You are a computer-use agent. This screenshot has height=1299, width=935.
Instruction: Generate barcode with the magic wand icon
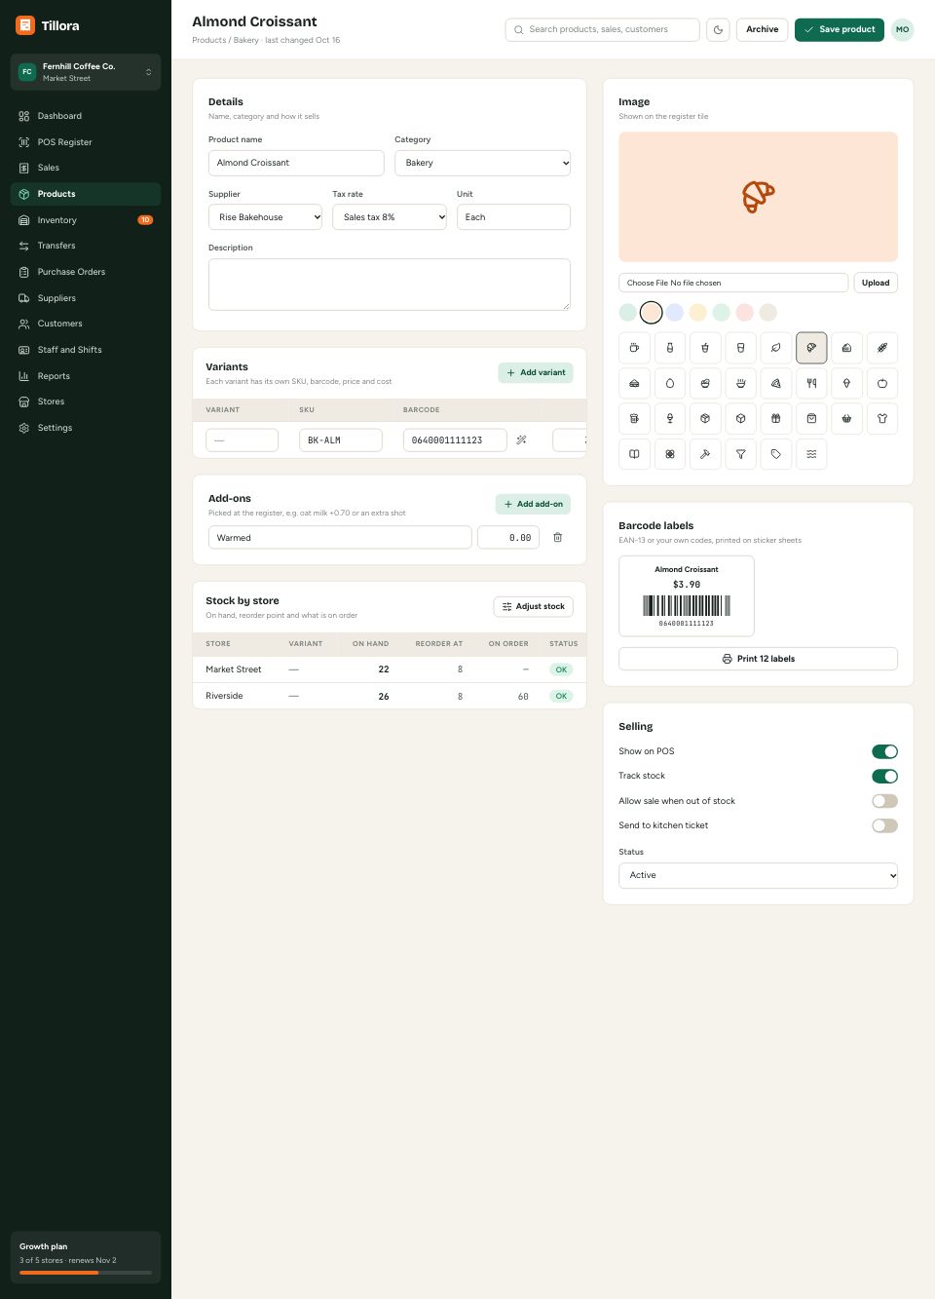522,440
